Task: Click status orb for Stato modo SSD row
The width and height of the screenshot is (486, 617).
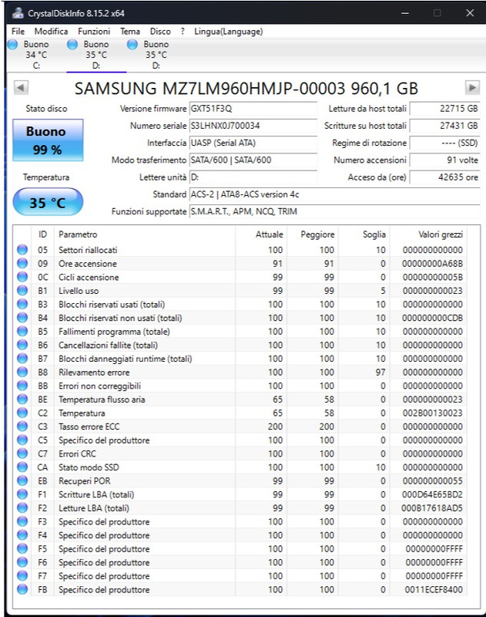Action: (22, 467)
